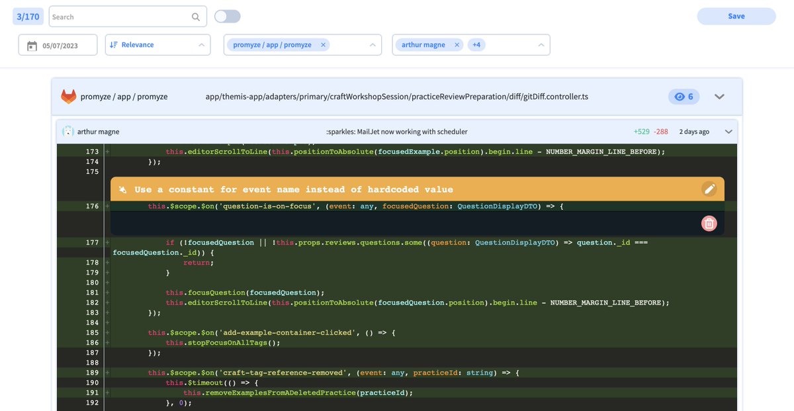The height and width of the screenshot is (411, 794).
Task: Click the search magnifier icon
Action: point(196,17)
